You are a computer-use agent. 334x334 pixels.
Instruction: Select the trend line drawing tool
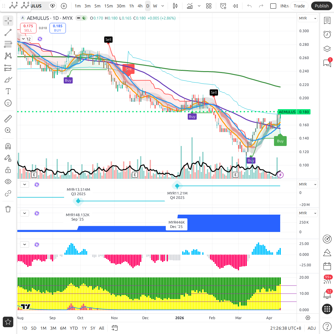tap(8, 32)
